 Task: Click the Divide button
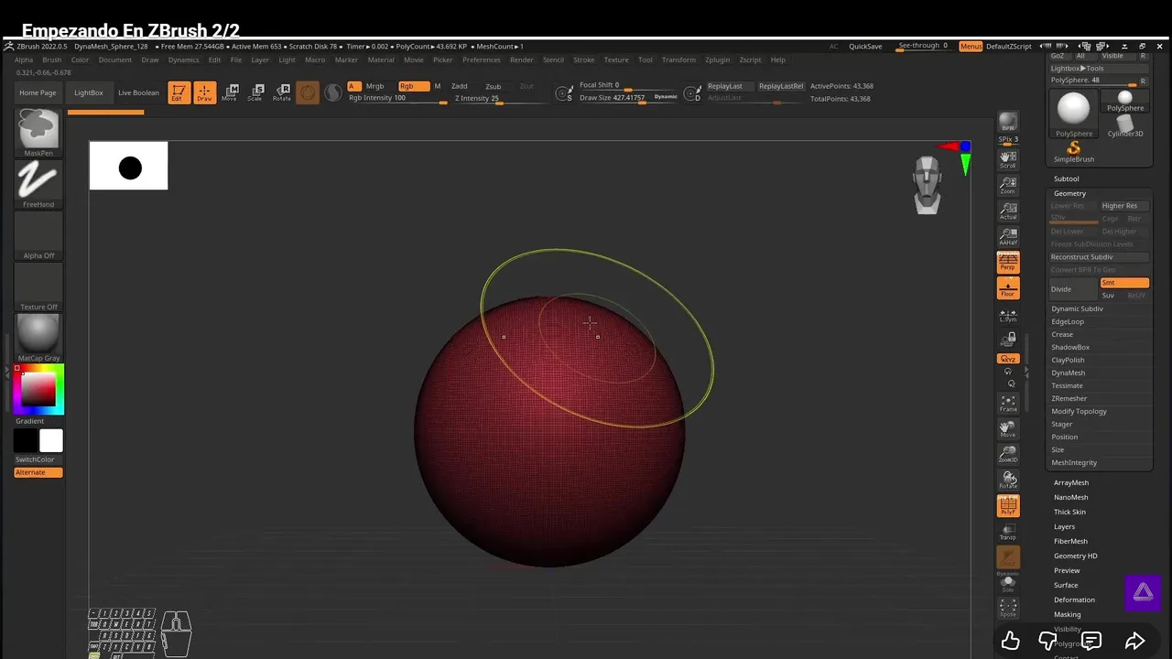pyautogui.click(x=1073, y=289)
